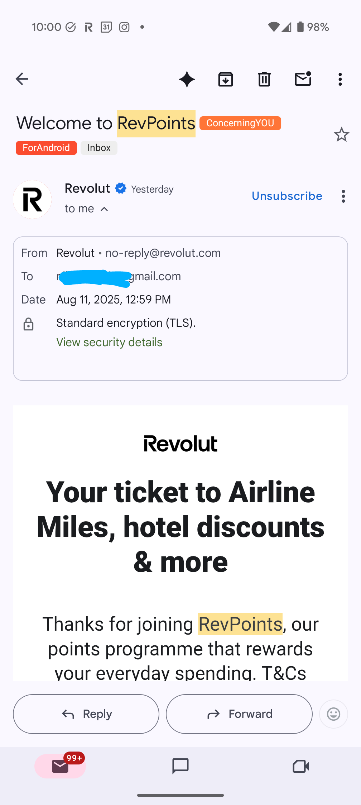Switch to the Mail tab
Viewport: 361px width, 805px height.
point(60,766)
